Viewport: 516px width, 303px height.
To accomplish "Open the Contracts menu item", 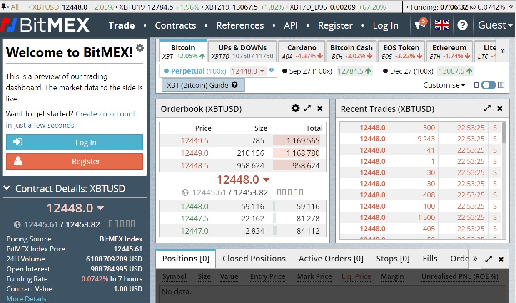I will click(175, 25).
